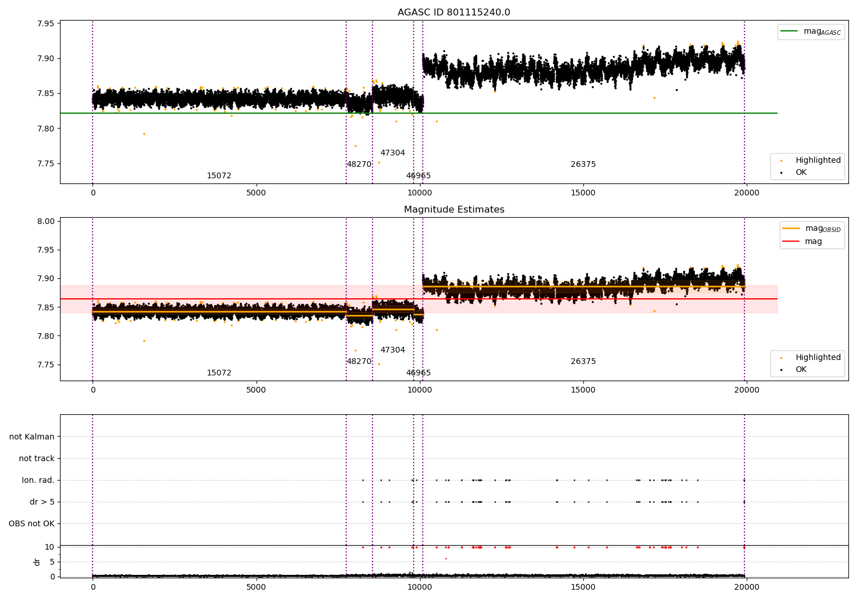This screenshot has height=600, width=857.
Task: Click obsid label 47304 in Magnitude Estimates plot
Action: tap(393, 350)
